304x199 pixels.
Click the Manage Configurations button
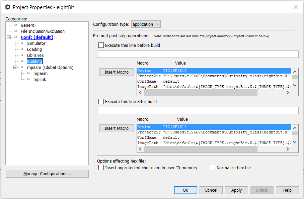point(47,174)
